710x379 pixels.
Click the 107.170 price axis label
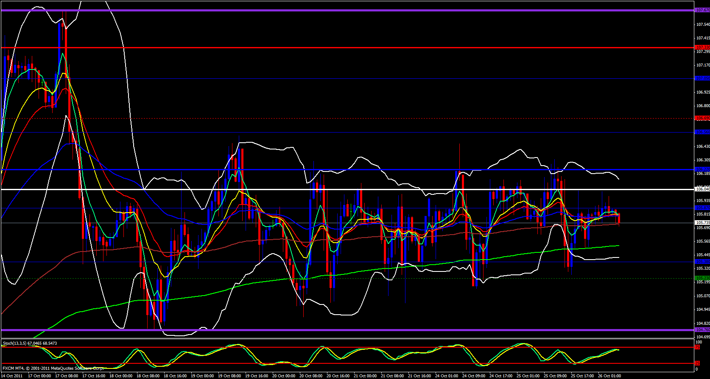[703, 65]
